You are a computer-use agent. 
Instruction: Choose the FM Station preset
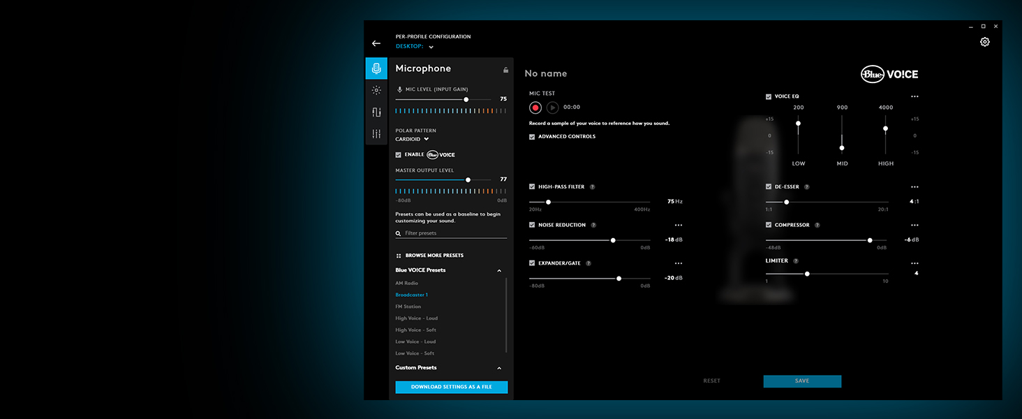click(x=408, y=307)
